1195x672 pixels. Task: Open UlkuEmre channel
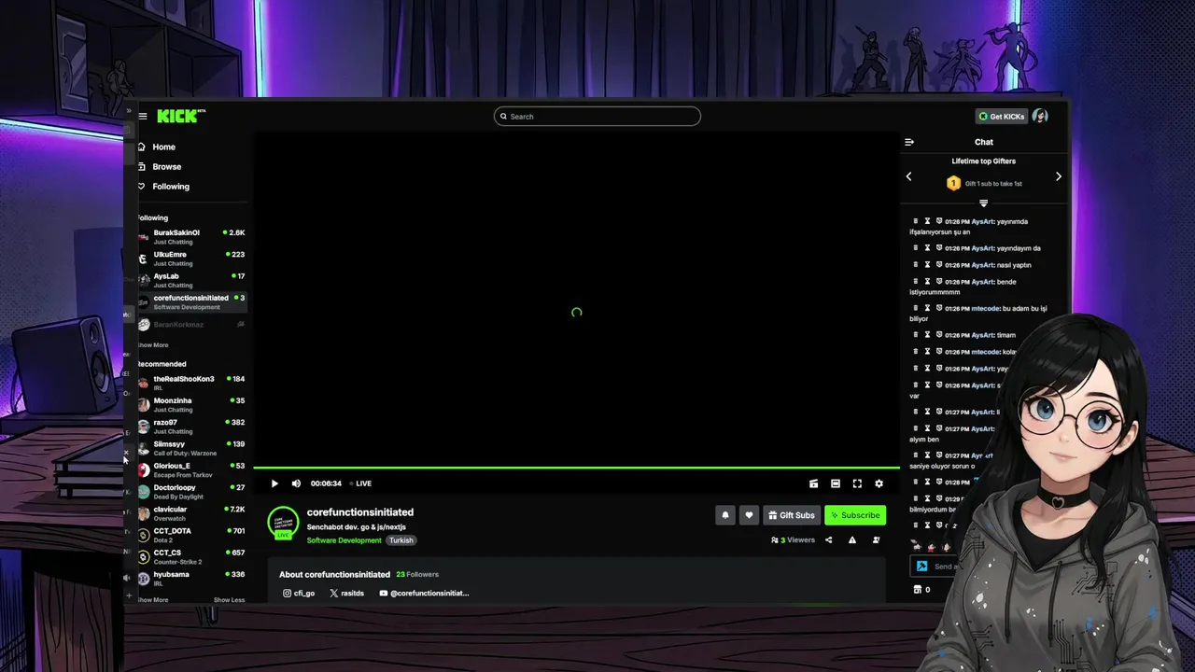pos(191,259)
